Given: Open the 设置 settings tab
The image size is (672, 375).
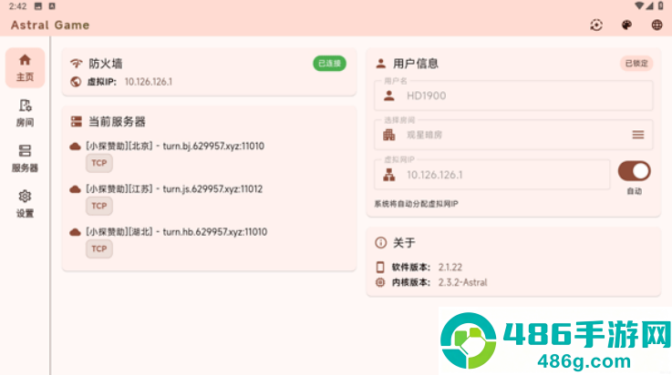Looking at the screenshot, I should click(25, 204).
